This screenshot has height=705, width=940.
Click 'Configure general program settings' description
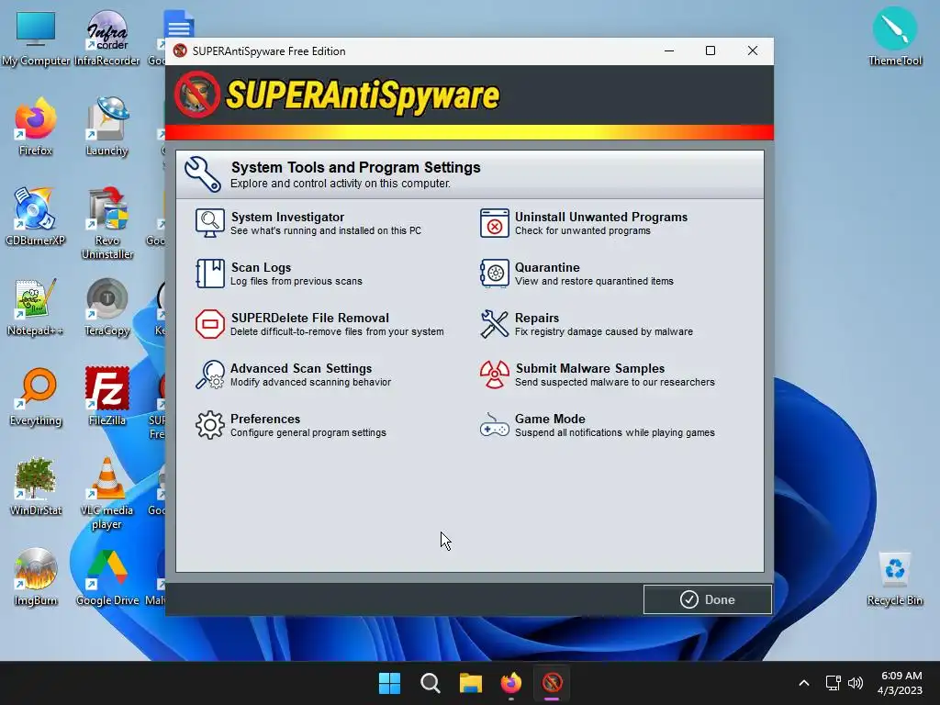[308, 432]
